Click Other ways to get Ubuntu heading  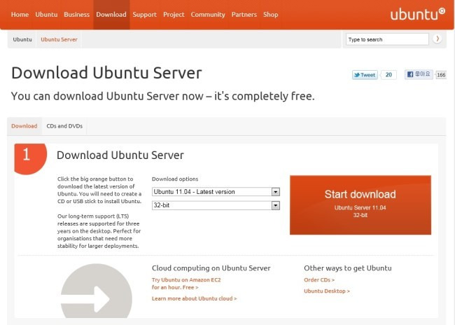point(348,268)
